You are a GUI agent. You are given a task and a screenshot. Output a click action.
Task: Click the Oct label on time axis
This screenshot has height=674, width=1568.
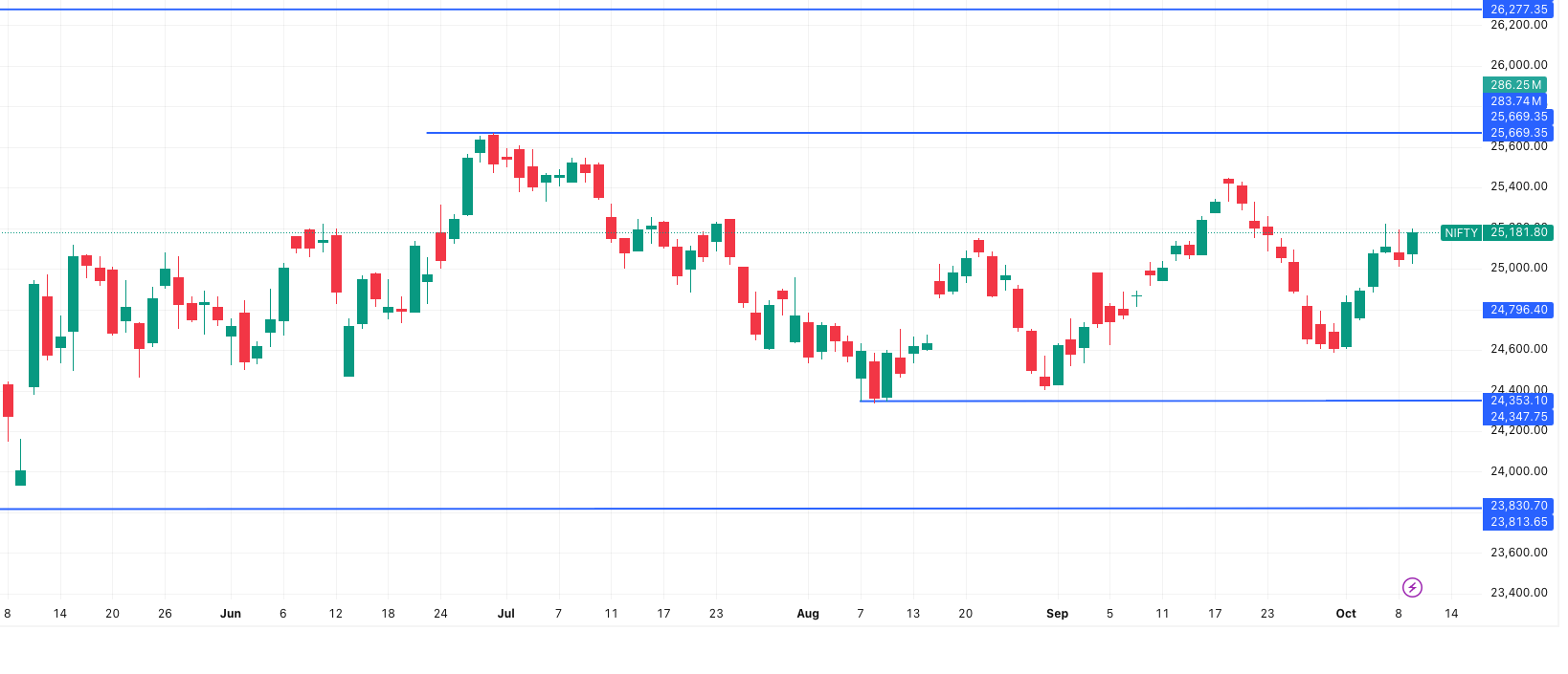coord(1346,614)
